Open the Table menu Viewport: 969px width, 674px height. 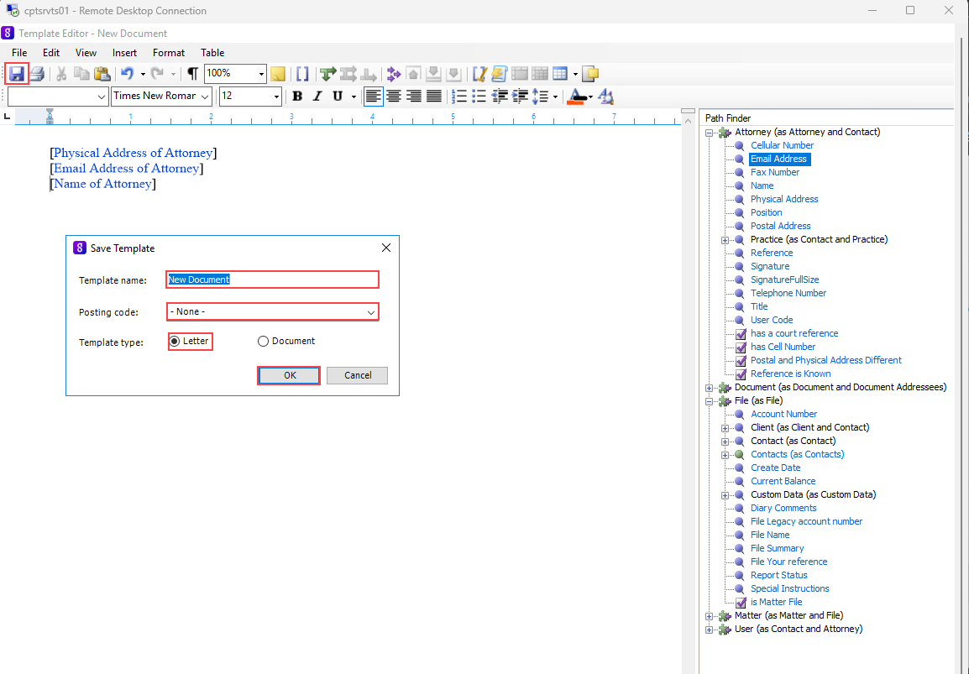(x=212, y=53)
